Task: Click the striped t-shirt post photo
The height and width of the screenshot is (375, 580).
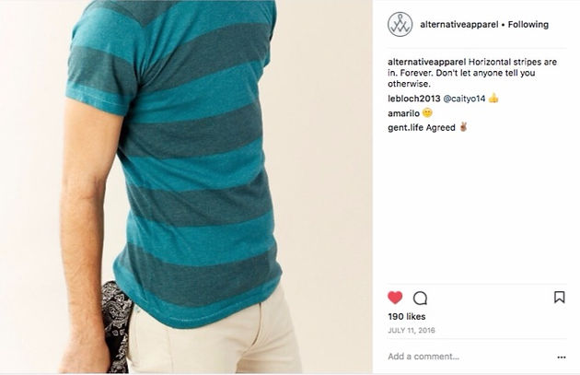Action: tap(186, 186)
